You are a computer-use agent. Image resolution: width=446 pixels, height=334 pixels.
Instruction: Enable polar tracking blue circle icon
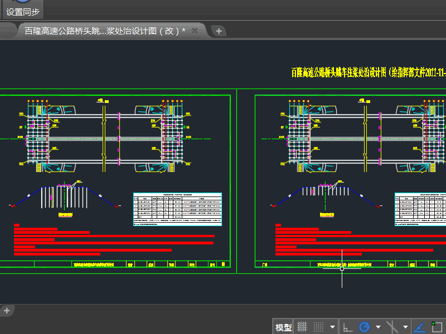click(x=365, y=327)
